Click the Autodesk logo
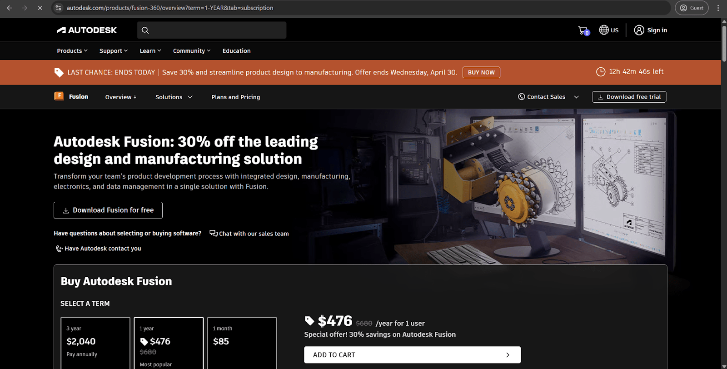Viewport: 727px width, 369px height. point(87,30)
